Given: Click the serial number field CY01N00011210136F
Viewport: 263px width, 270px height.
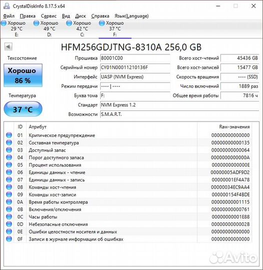Looking at the screenshot, I should click(x=135, y=67).
